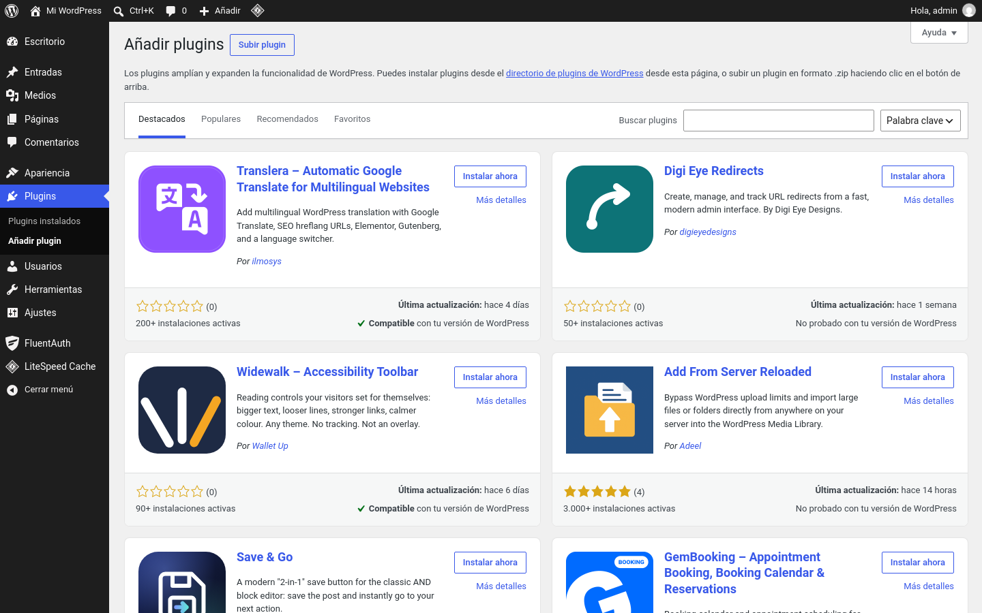Visit author Wallet Up profile link
This screenshot has height=613, width=982.
pyautogui.click(x=270, y=446)
